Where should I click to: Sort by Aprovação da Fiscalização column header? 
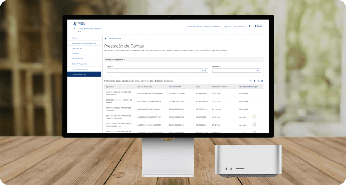pos(248,87)
